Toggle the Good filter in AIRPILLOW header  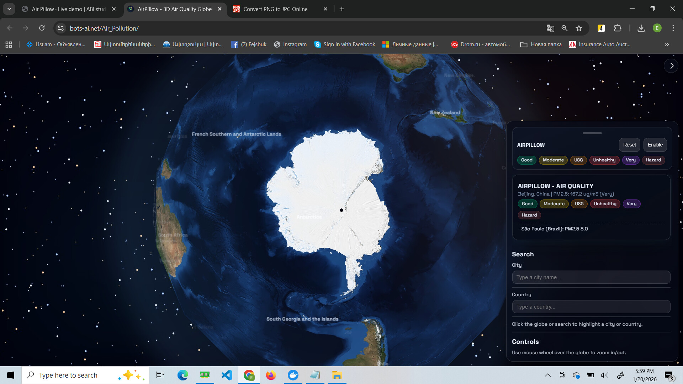526,160
